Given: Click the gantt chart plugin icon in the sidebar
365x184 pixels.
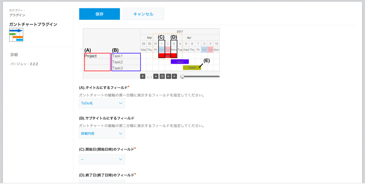Looking at the screenshot, I should (x=16, y=35).
